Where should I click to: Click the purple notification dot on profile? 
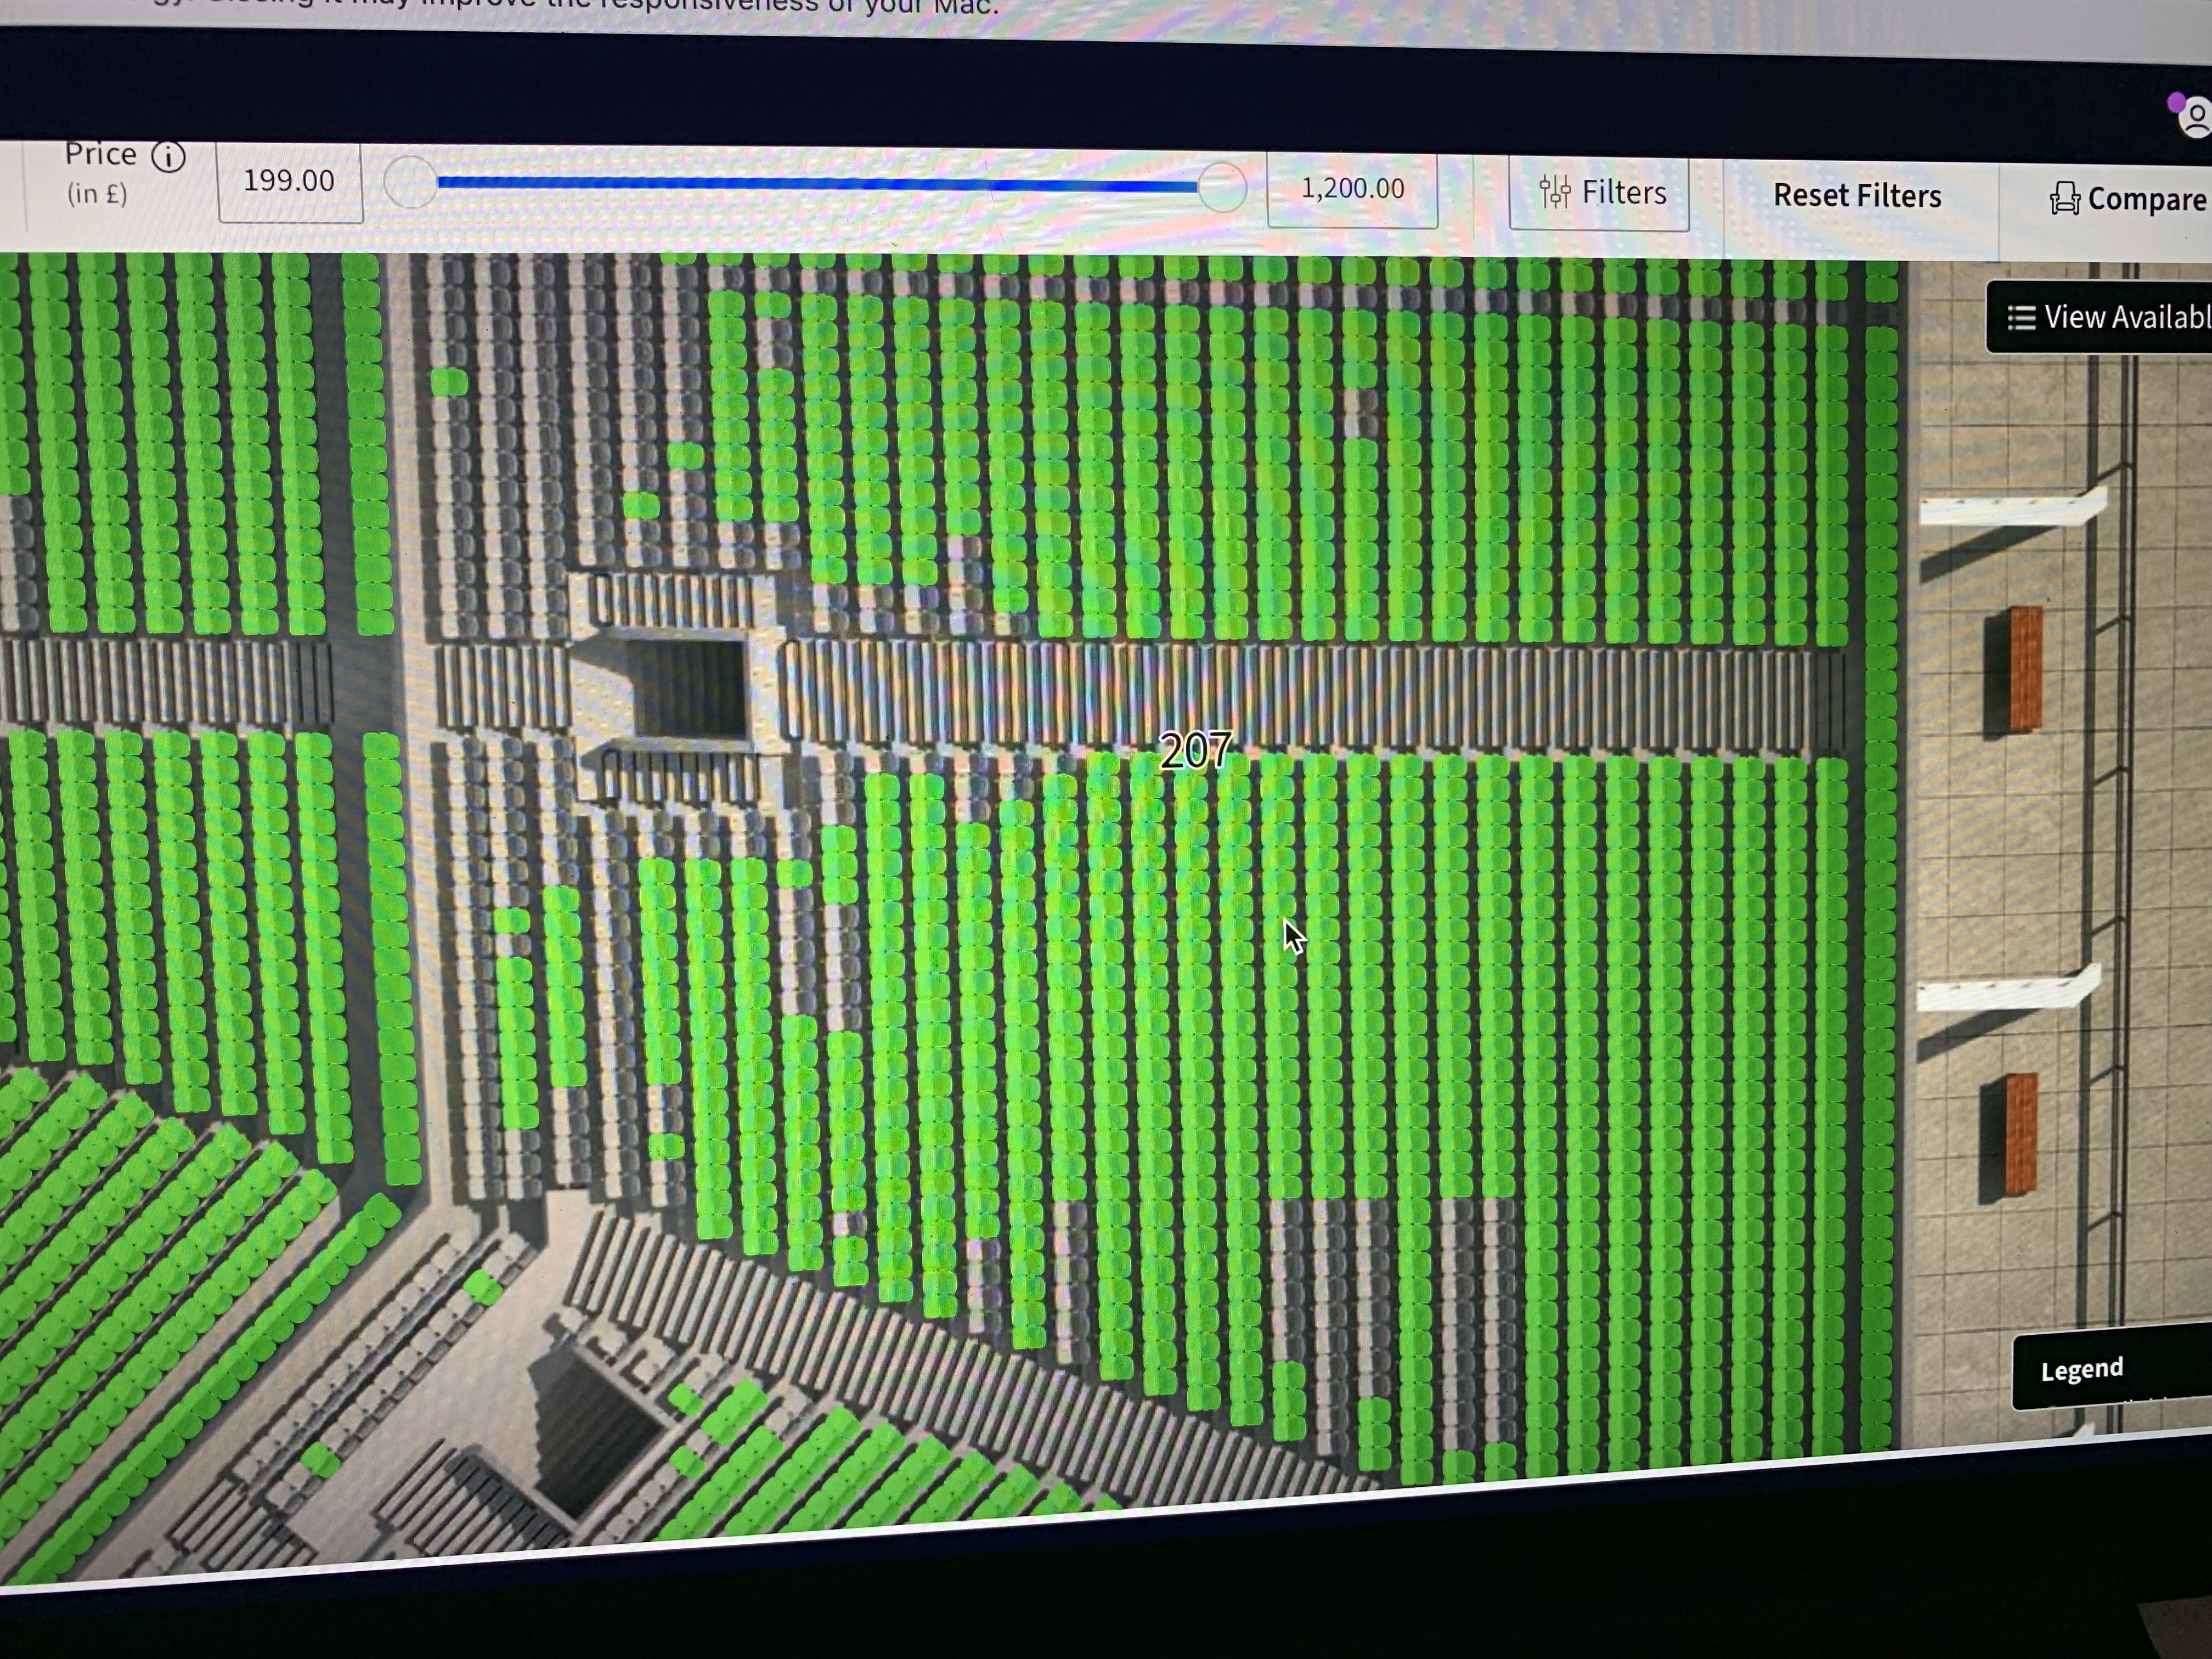click(2176, 102)
